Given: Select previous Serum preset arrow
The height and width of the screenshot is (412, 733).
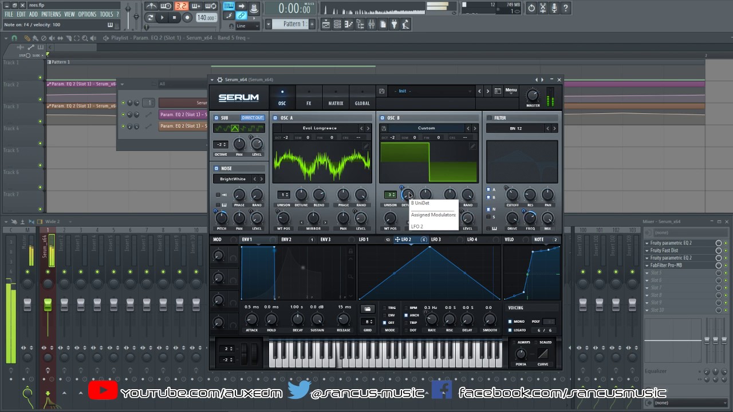Looking at the screenshot, I should coord(480,91).
